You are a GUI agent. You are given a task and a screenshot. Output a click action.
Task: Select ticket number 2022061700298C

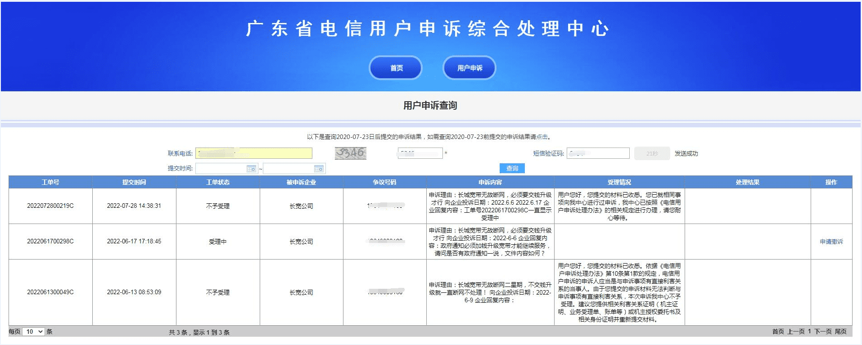point(50,242)
